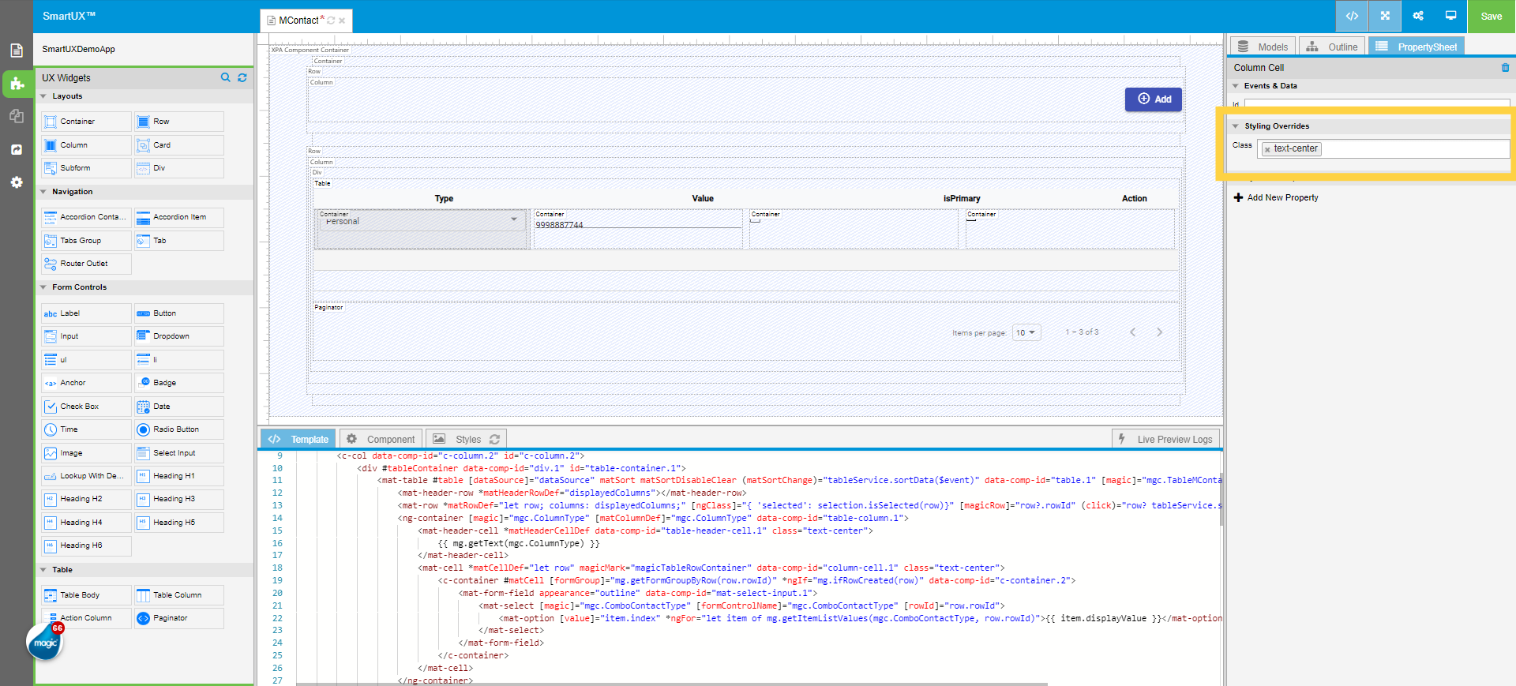Click the magic logo badge with notifications
The image size is (1516, 686).
(45, 643)
